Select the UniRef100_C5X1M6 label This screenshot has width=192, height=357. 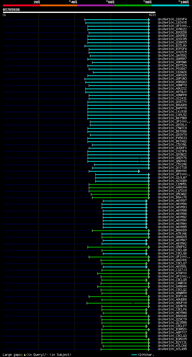click(172, 165)
